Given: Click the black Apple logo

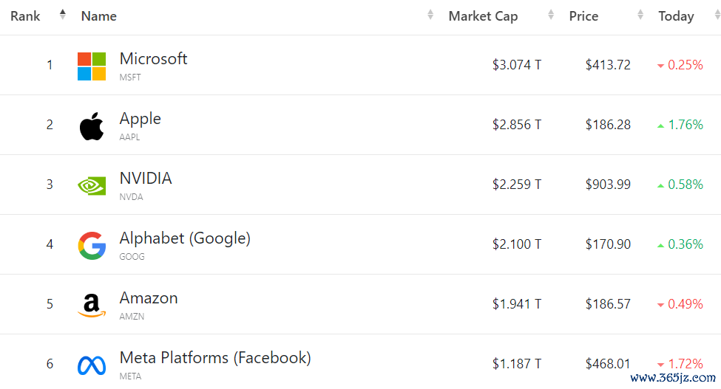Looking at the screenshot, I should (92, 125).
